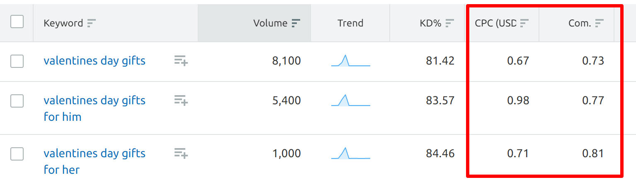The width and height of the screenshot is (636, 187).
Task: Sort table by Keyword column icon
Action: tap(92, 23)
